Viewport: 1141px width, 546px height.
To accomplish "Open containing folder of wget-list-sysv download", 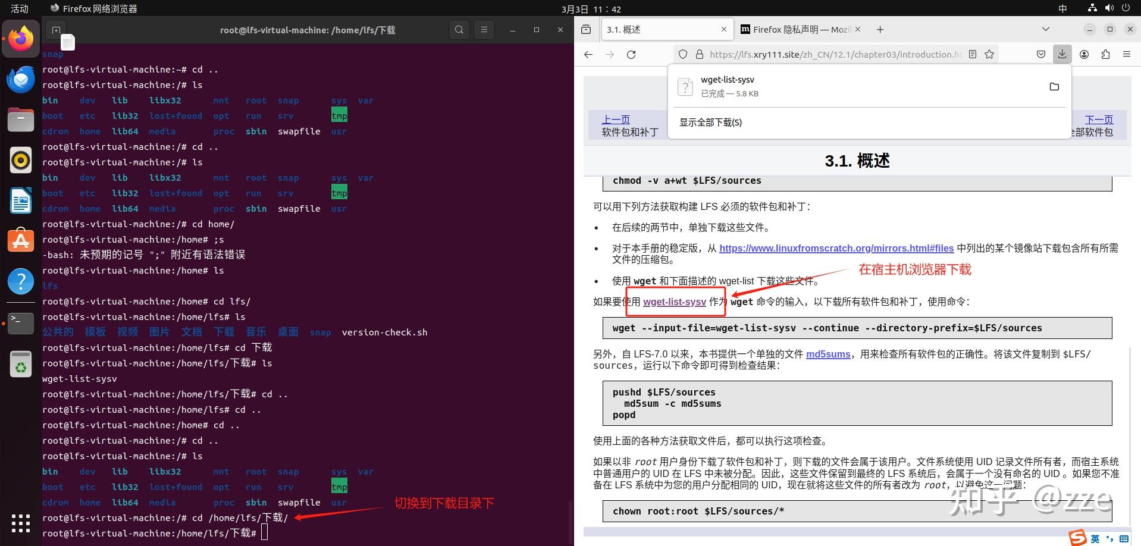I will point(1054,86).
